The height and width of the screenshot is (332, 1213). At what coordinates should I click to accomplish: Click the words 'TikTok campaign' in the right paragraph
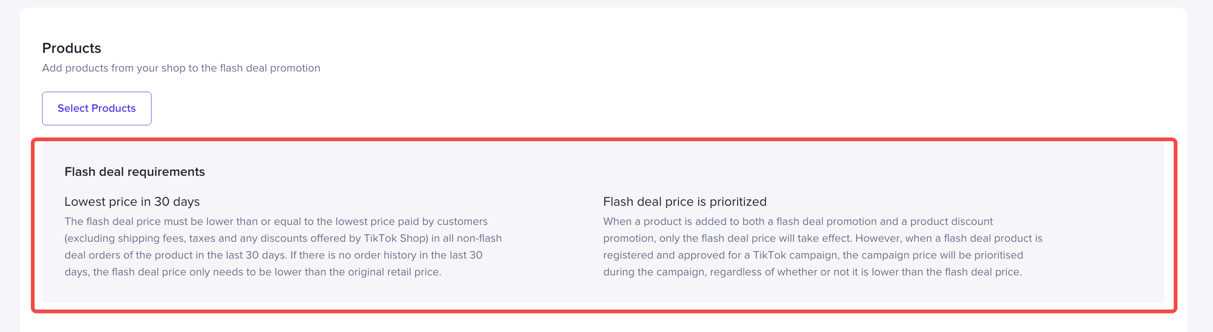point(795,255)
